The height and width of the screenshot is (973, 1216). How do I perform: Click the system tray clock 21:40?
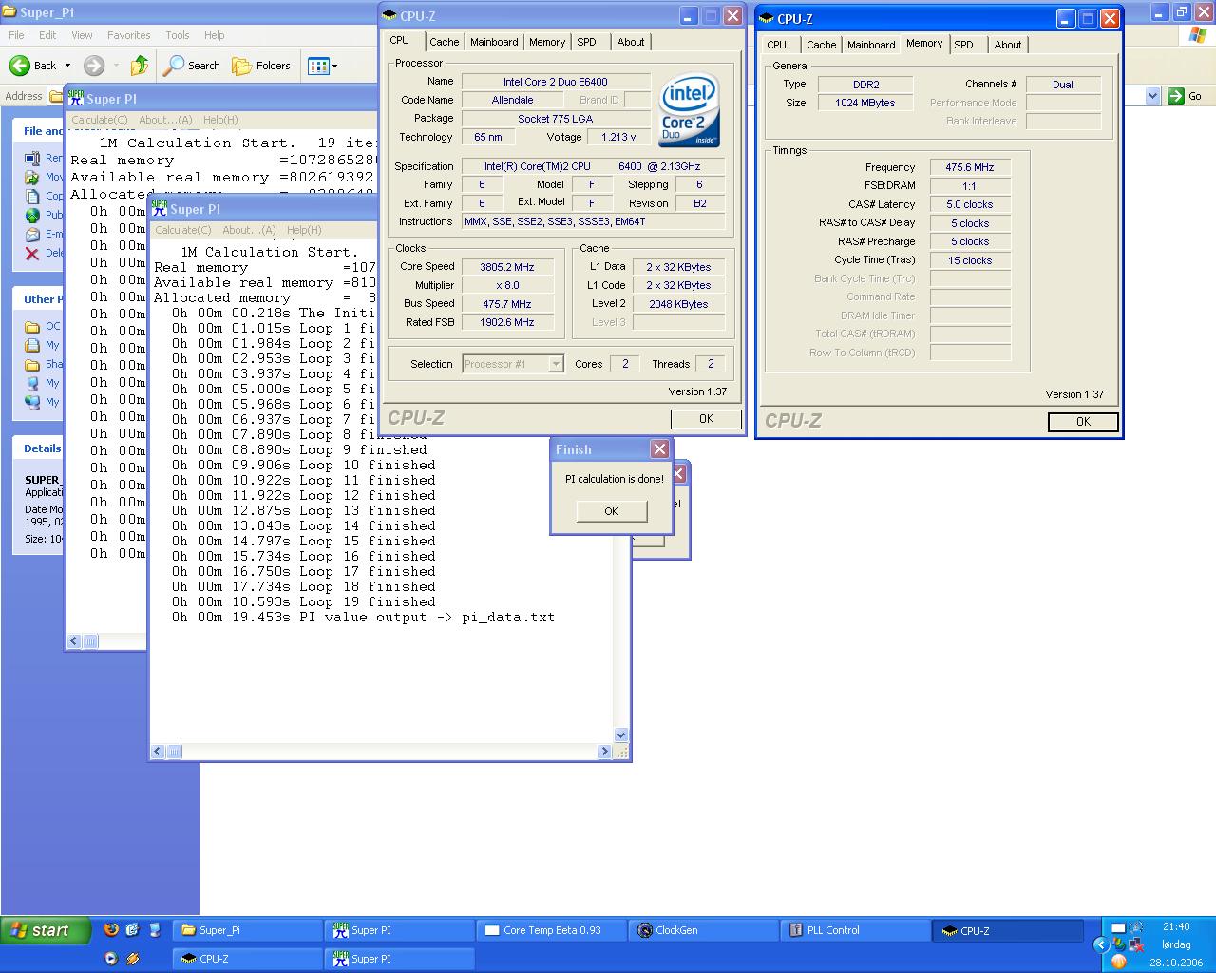pyautogui.click(x=1176, y=926)
